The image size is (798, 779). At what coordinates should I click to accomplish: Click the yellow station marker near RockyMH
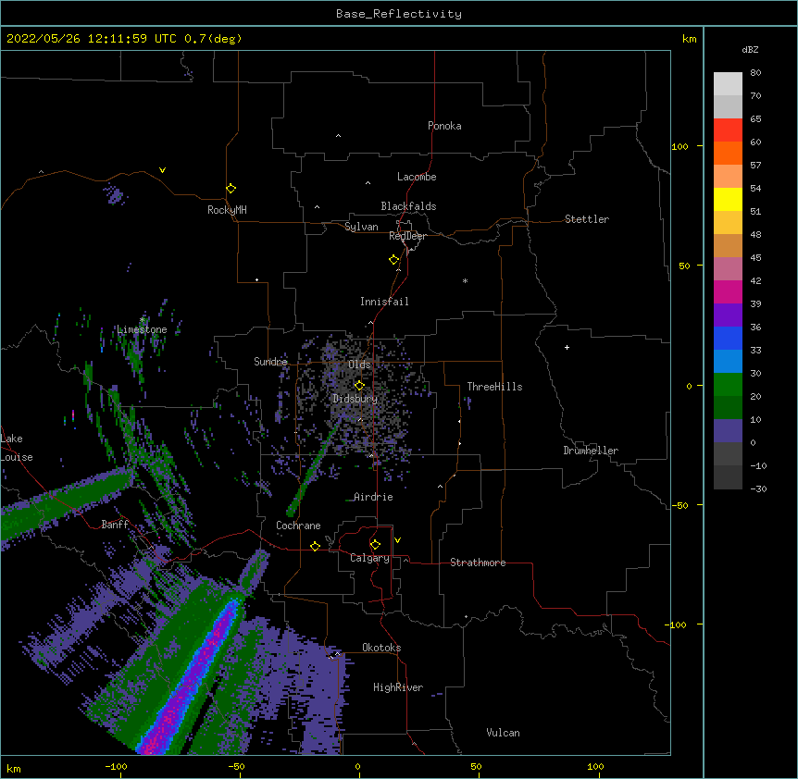click(x=231, y=189)
